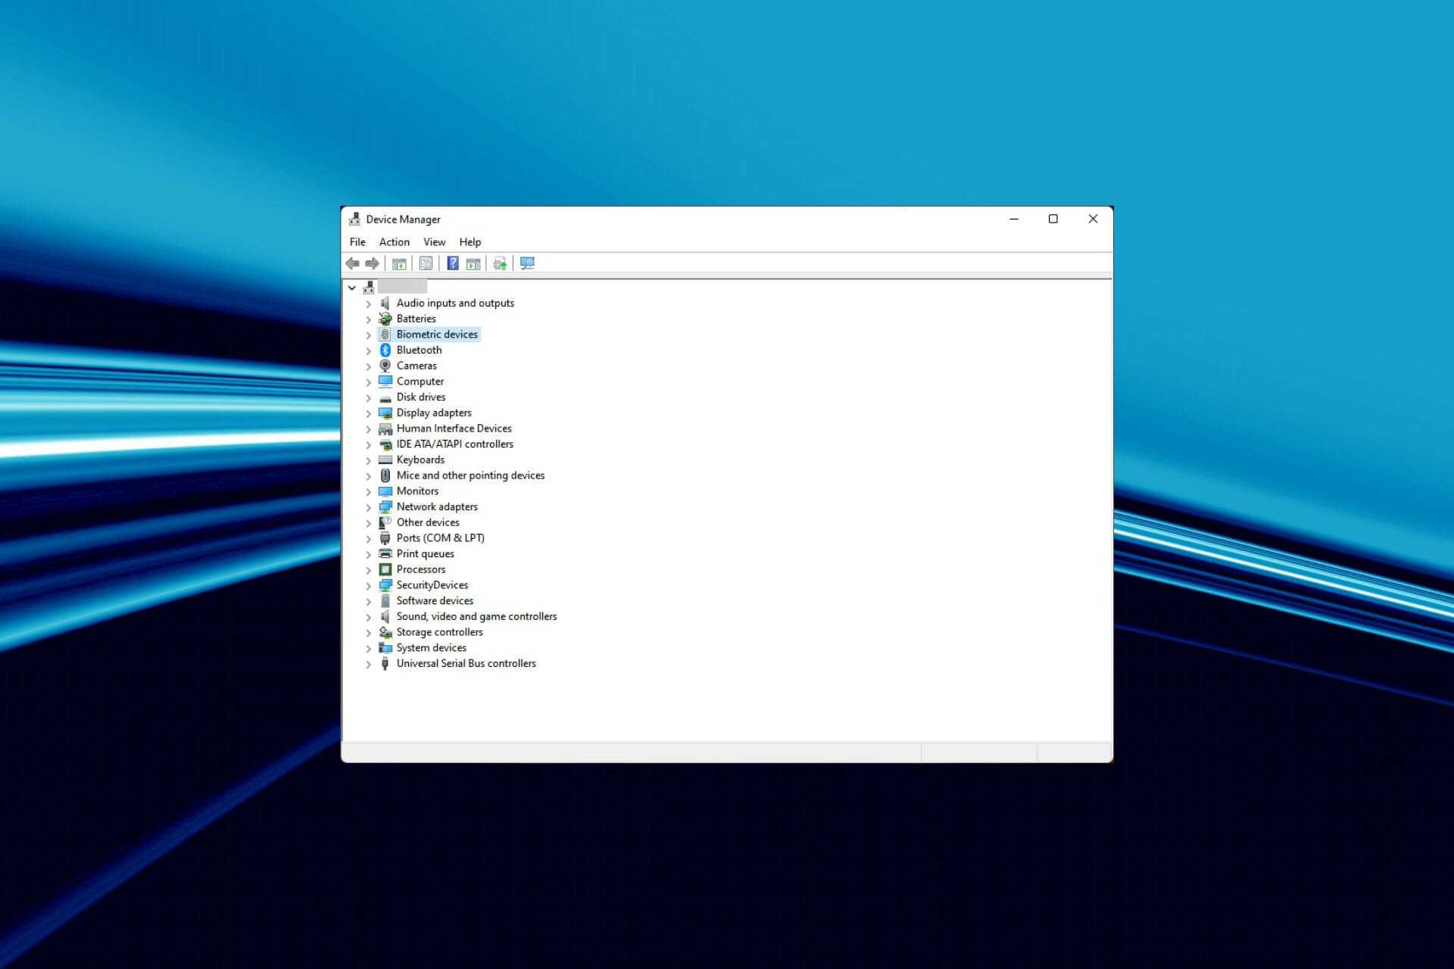Viewport: 1454px width, 969px height.
Task: Click the Keyboards category icon
Action: click(385, 460)
